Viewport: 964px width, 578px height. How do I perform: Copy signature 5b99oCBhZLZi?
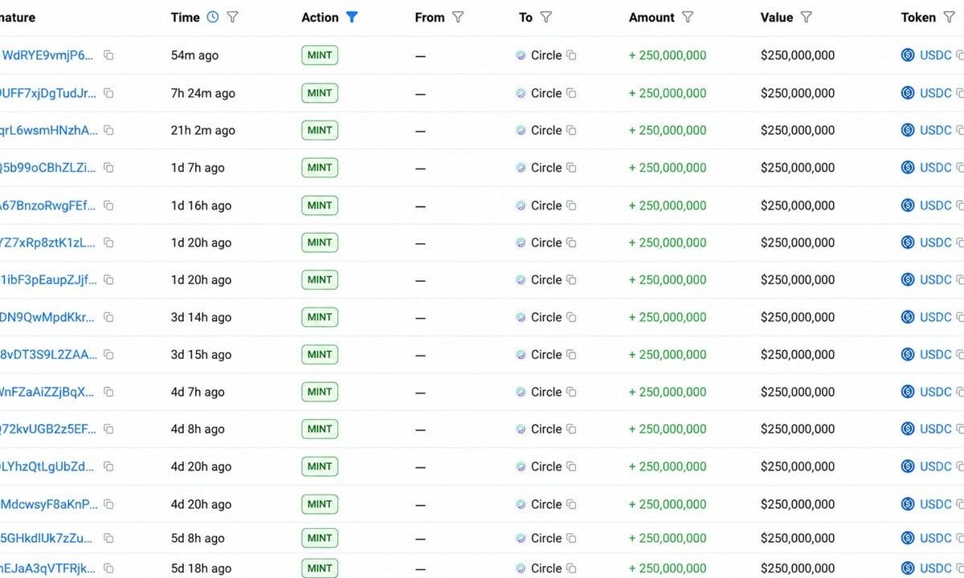point(108,168)
